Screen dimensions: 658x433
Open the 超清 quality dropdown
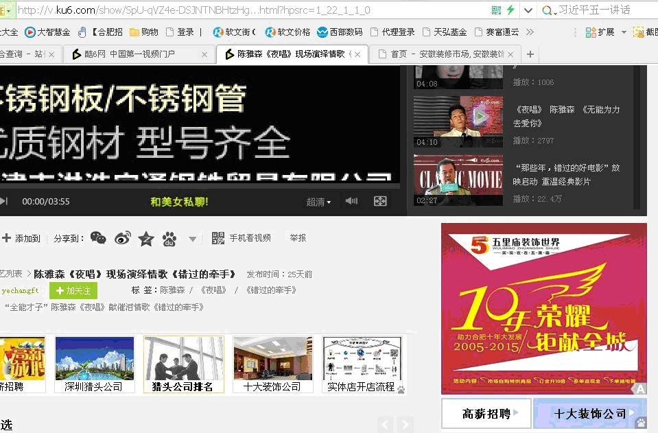[318, 202]
